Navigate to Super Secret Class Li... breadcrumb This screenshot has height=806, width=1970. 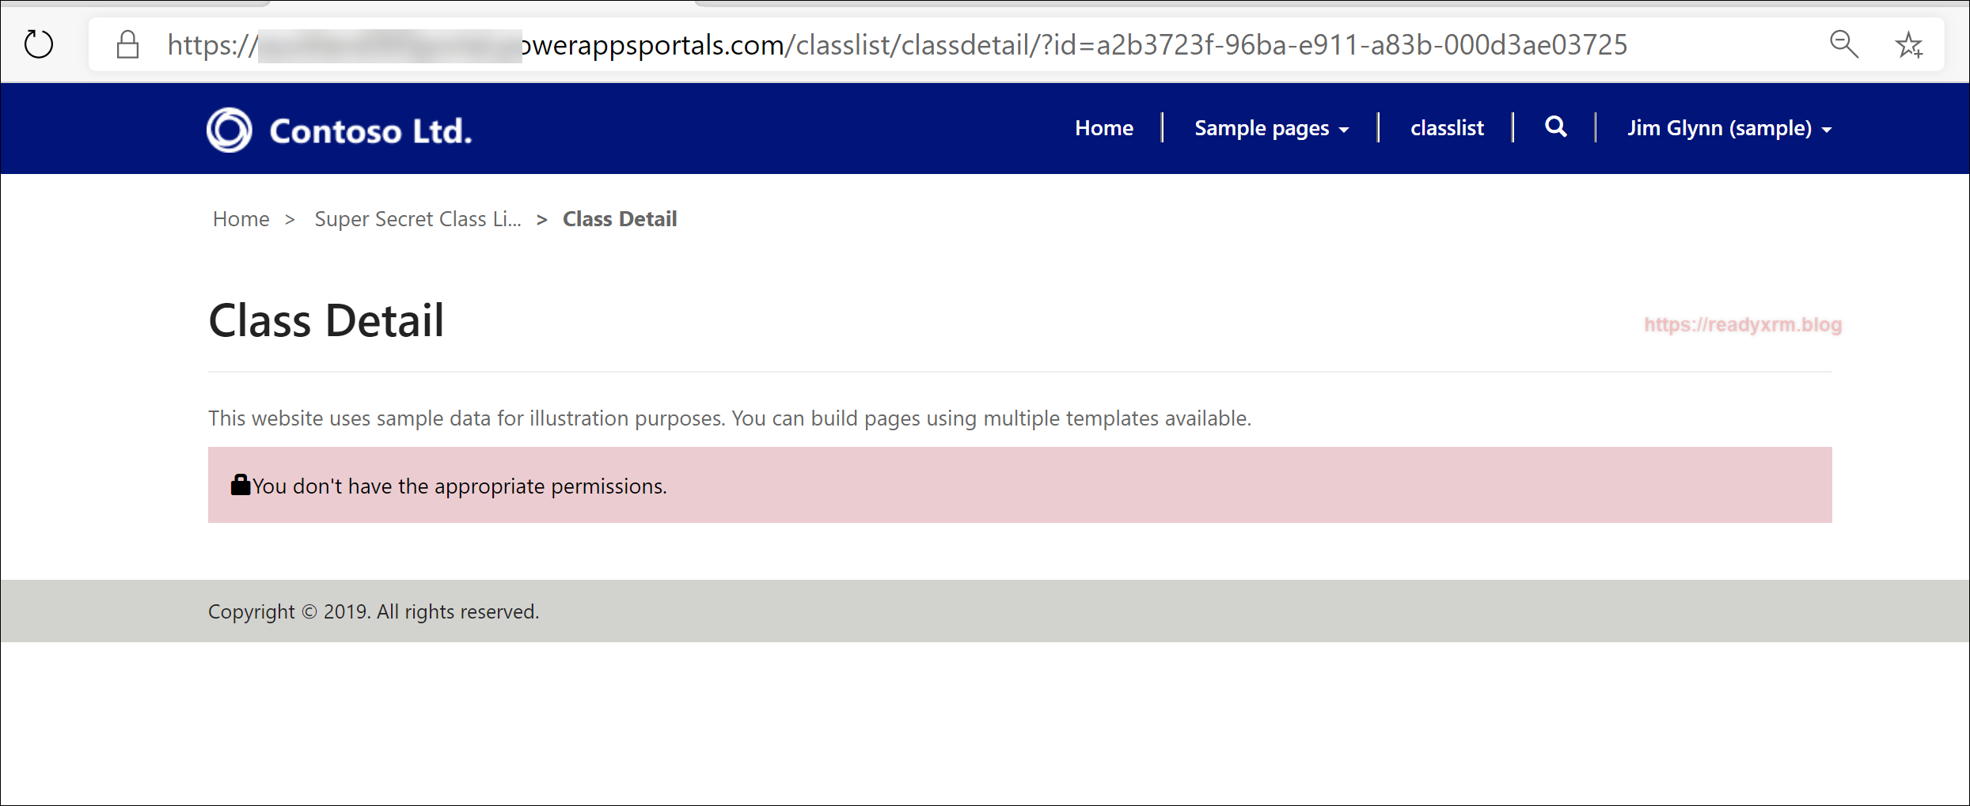point(417,219)
